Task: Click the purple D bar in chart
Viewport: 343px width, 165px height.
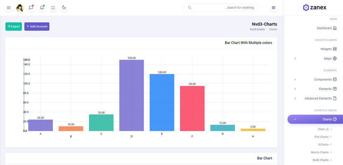Action: pos(132,95)
